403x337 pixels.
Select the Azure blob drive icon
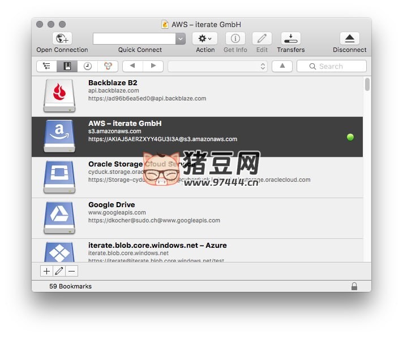pyautogui.click(x=59, y=252)
